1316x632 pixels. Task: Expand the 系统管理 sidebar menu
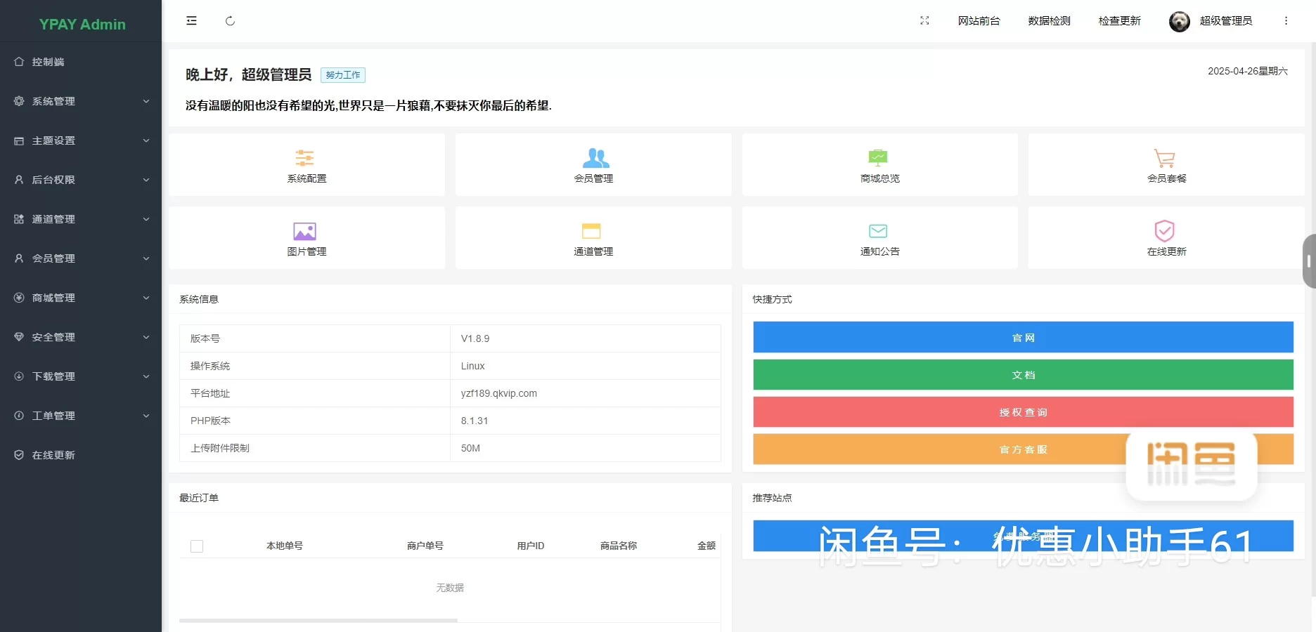pyautogui.click(x=81, y=101)
